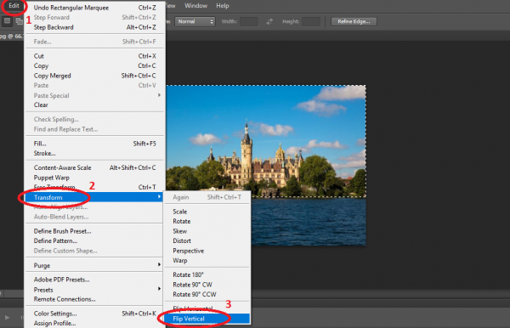Click the add to selection icon
This screenshot has width=510, height=328.
20,21
